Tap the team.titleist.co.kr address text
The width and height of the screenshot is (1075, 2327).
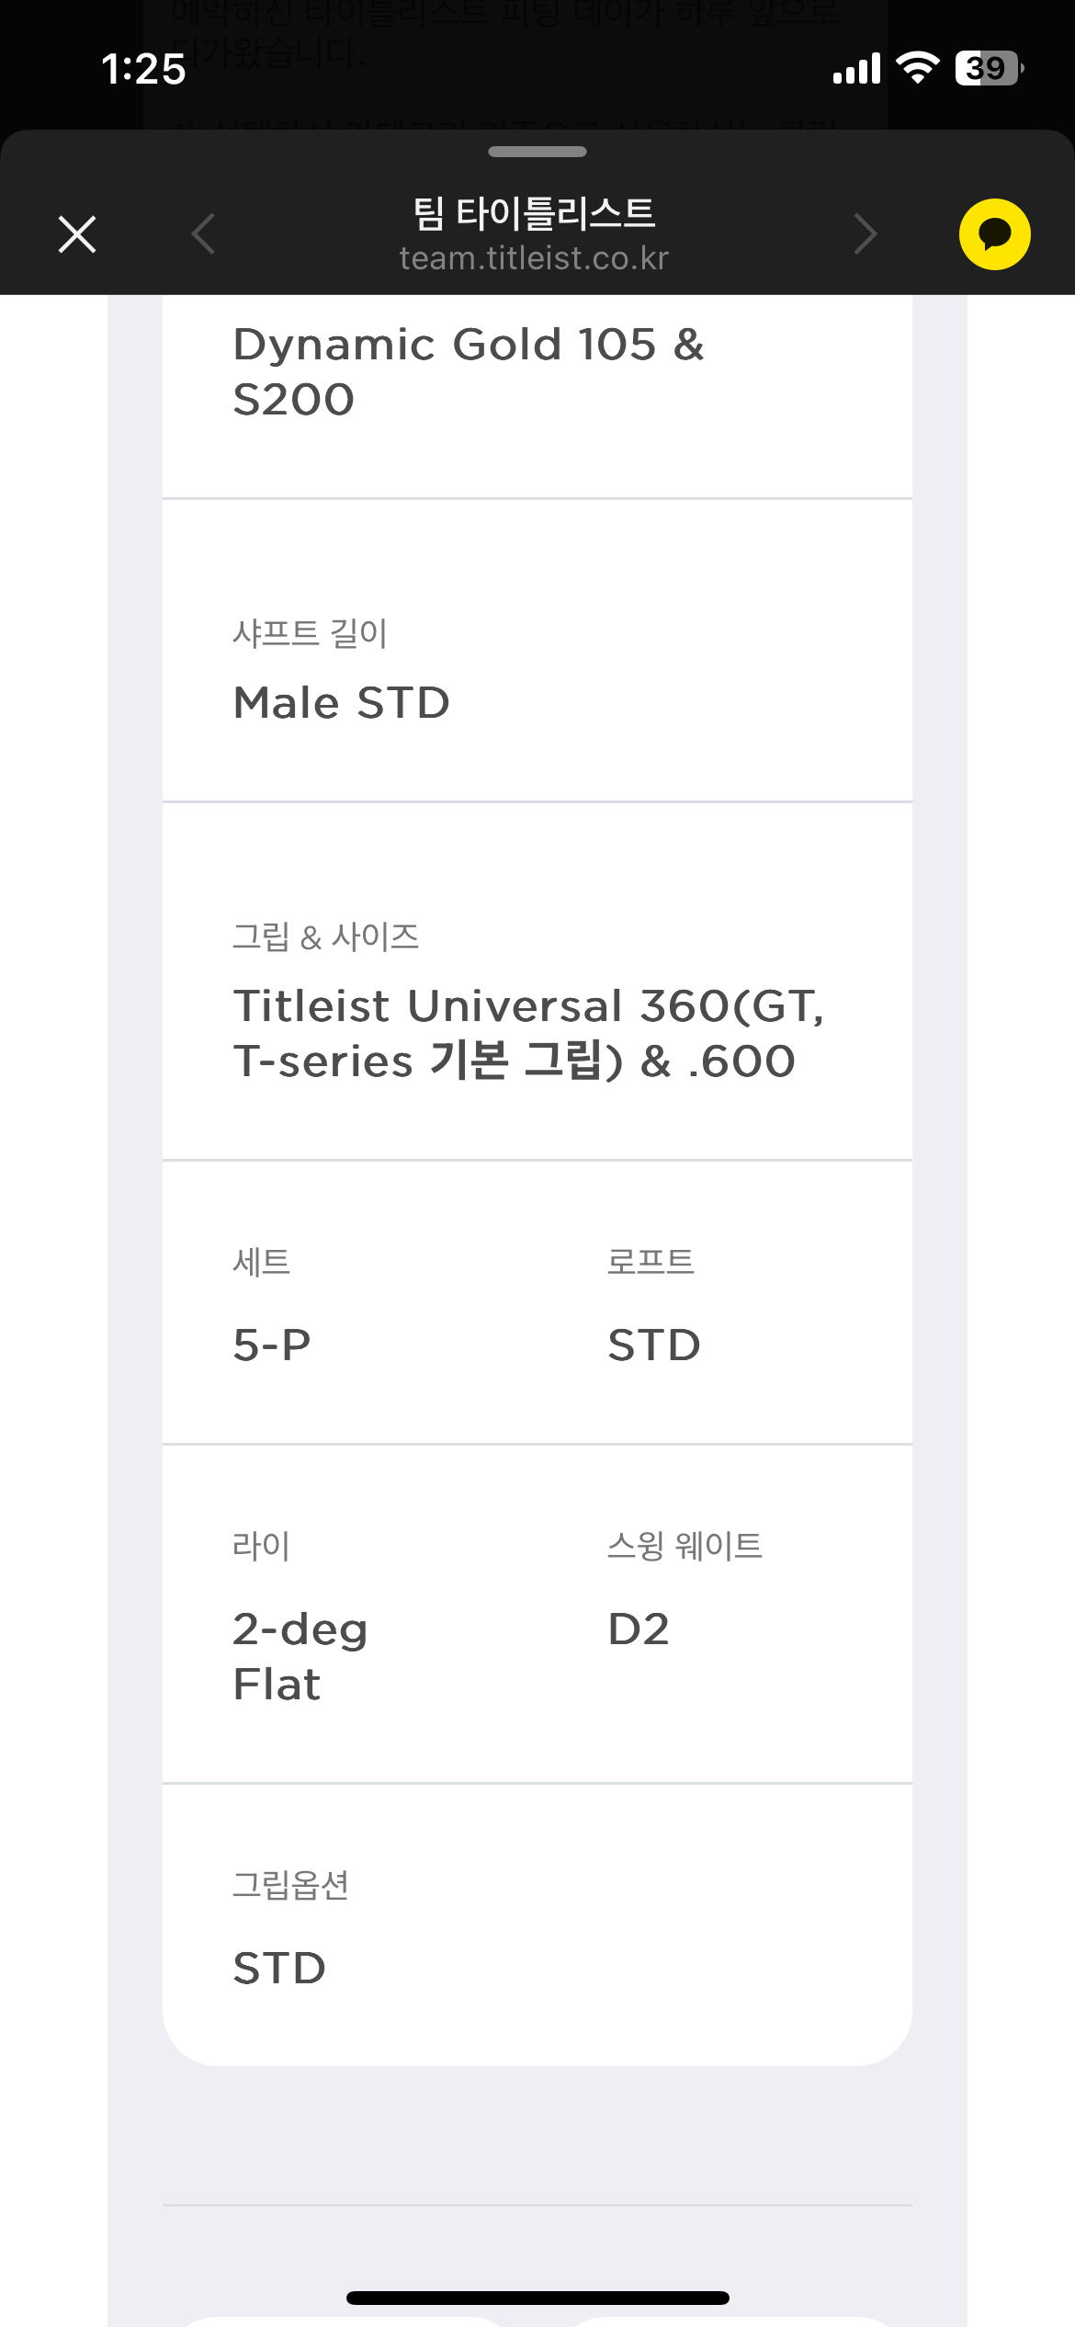click(x=534, y=258)
